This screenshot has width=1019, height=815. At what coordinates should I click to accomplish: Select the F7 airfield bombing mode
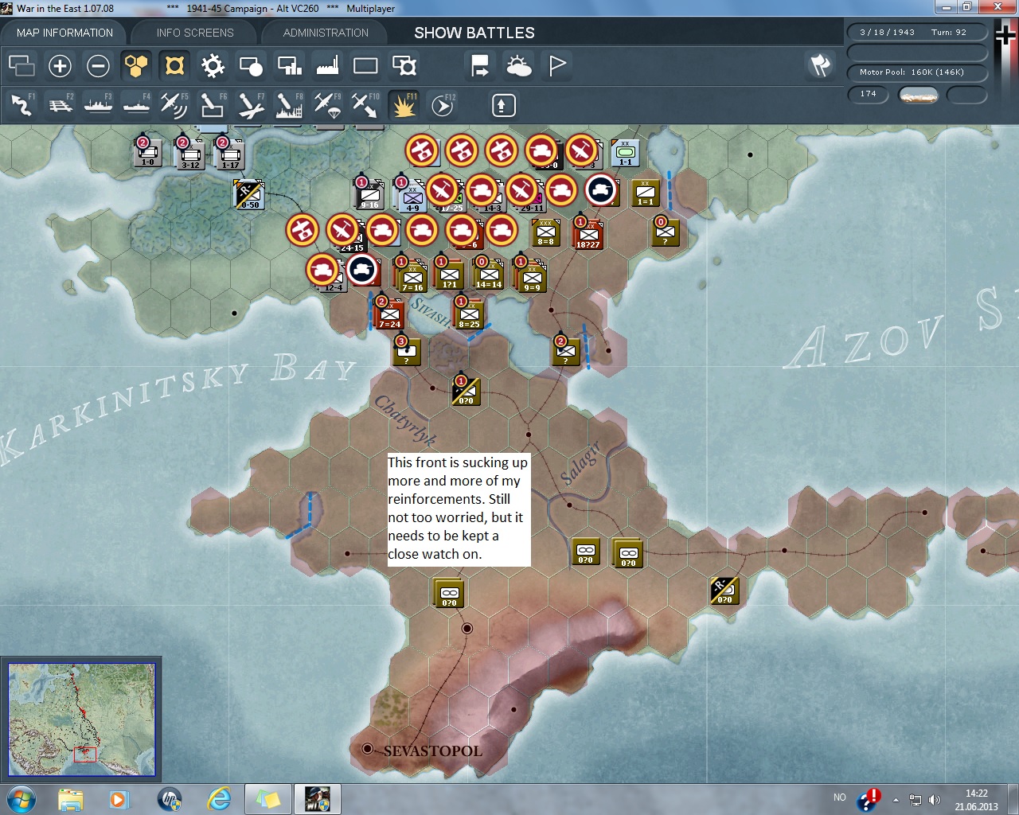[x=251, y=105]
